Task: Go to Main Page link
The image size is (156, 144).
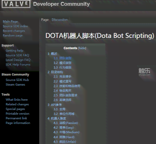Action: pos(10,21)
